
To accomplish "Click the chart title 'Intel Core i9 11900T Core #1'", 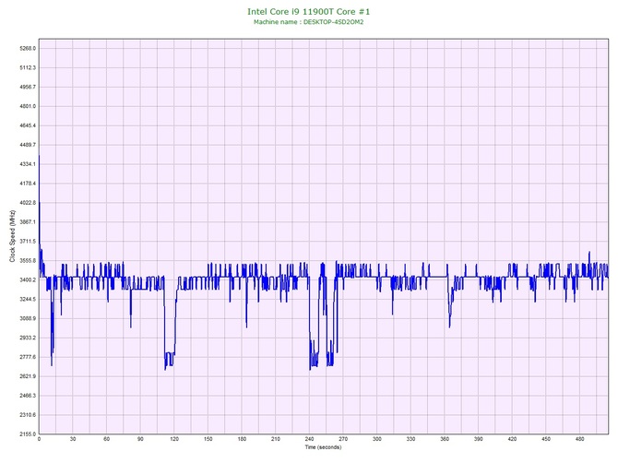I will click(309, 12).
